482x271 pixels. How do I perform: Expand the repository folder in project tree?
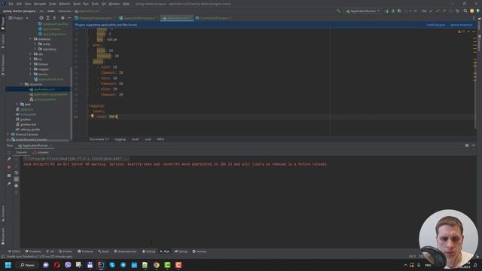pyautogui.click(x=35, y=49)
